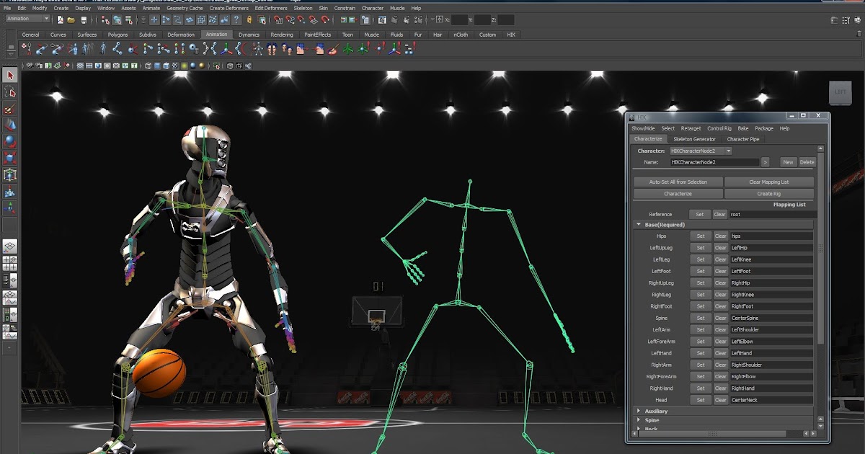The height and width of the screenshot is (454, 865).
Task: Click the Clear Mapping List button
Action: coord(769,182)
